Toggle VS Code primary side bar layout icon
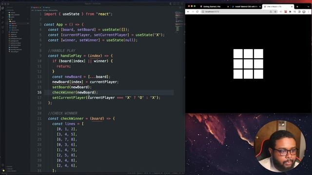This screenshot has height=175, width=312. [x=171, y=4]
